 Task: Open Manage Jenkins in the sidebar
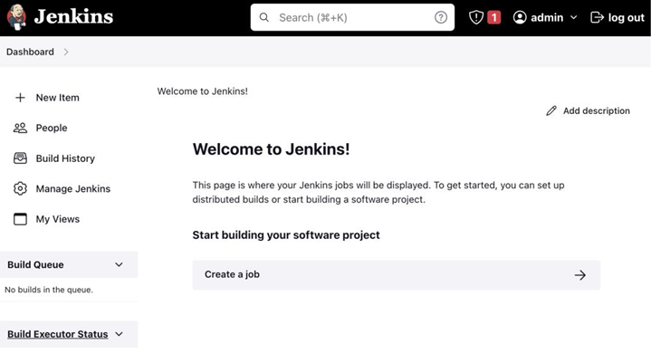pos(73,189)
